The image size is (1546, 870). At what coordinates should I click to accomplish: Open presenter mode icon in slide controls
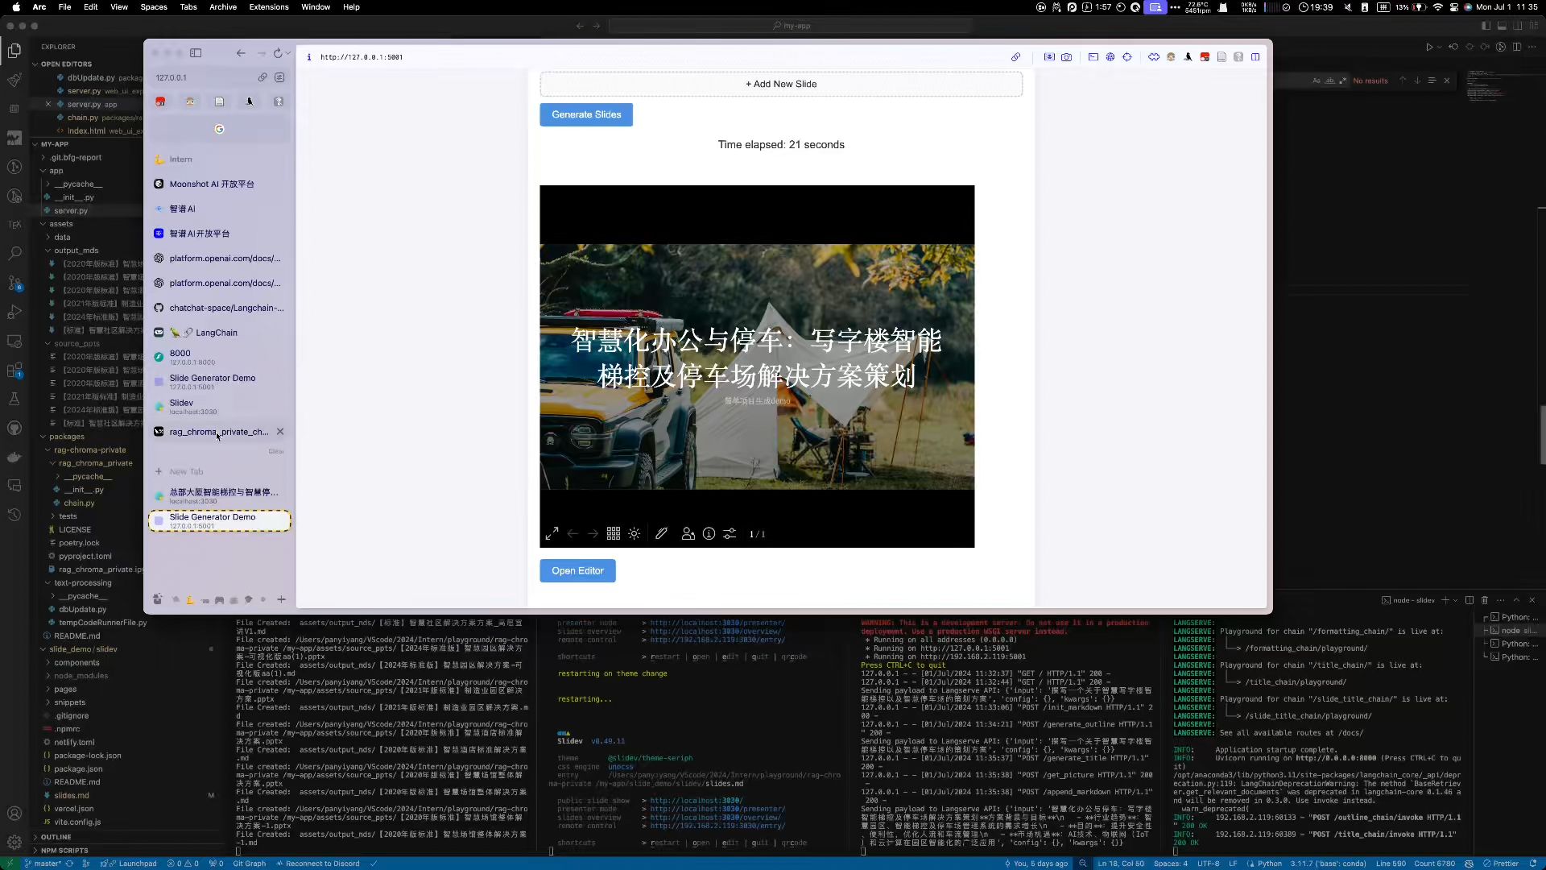(x=688, y=534)
